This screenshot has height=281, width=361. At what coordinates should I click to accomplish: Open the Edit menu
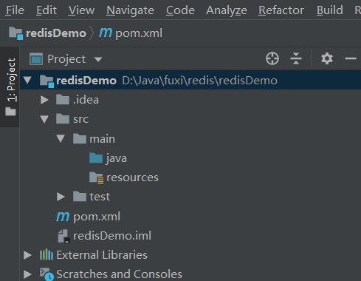pos(47,10)
